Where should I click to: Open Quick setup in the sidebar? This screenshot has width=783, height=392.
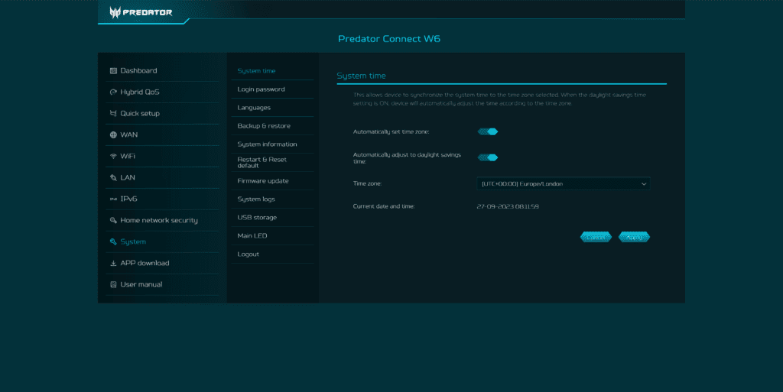click(140, 114)
